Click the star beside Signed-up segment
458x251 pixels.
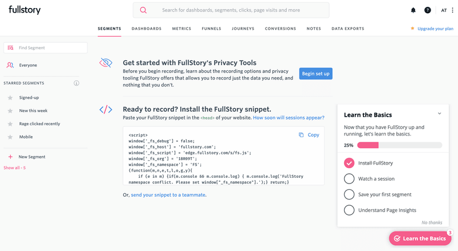point(10,98)
